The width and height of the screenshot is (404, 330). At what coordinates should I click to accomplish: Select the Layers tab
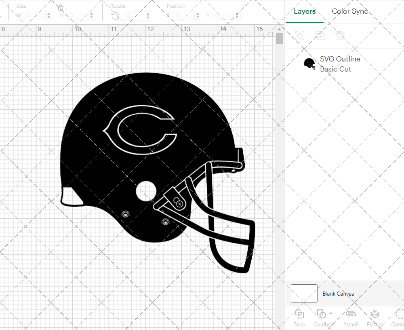(x=305, y=11)
